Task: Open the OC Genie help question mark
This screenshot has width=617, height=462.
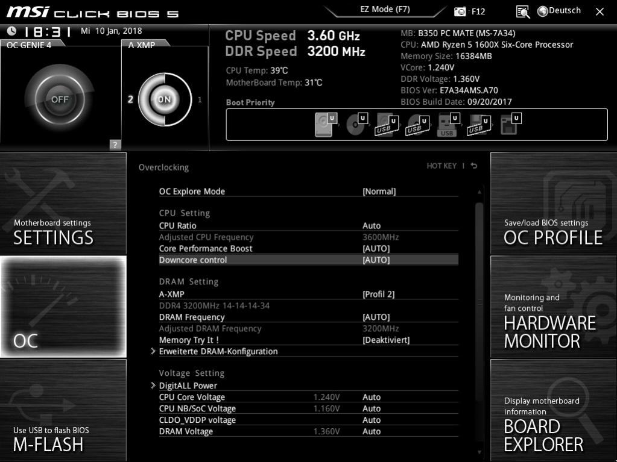Action: point(115,145)
